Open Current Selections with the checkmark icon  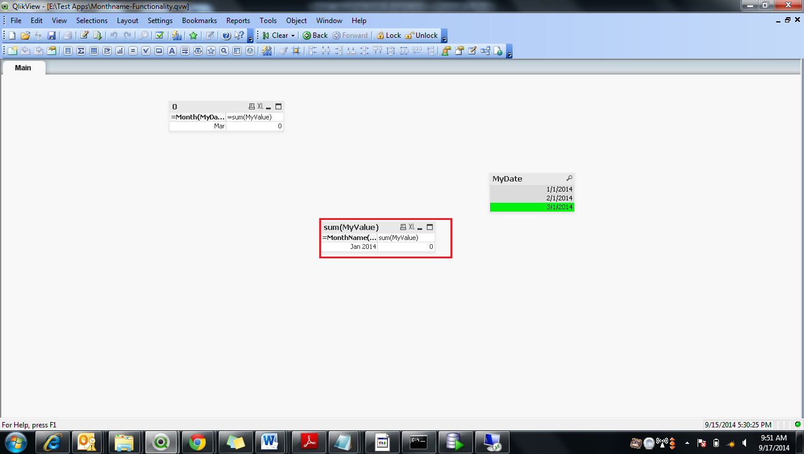[x=160, y=35]
